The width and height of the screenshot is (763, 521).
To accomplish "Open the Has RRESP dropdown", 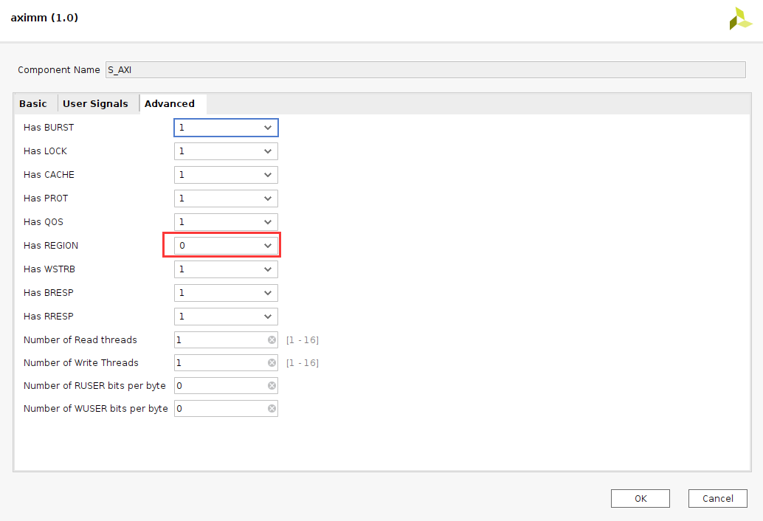I will tap(226, 316).
